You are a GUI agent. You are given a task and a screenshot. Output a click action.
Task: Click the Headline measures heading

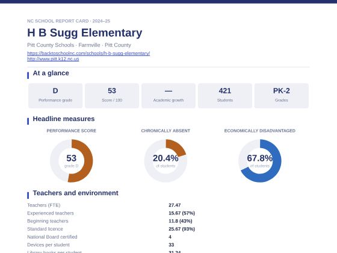click(64, 119)
